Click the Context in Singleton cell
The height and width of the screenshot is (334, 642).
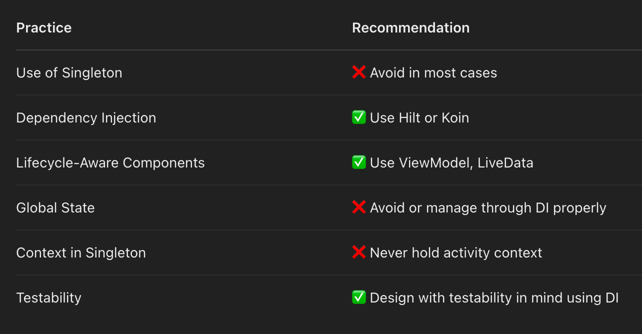coord(81,253)
